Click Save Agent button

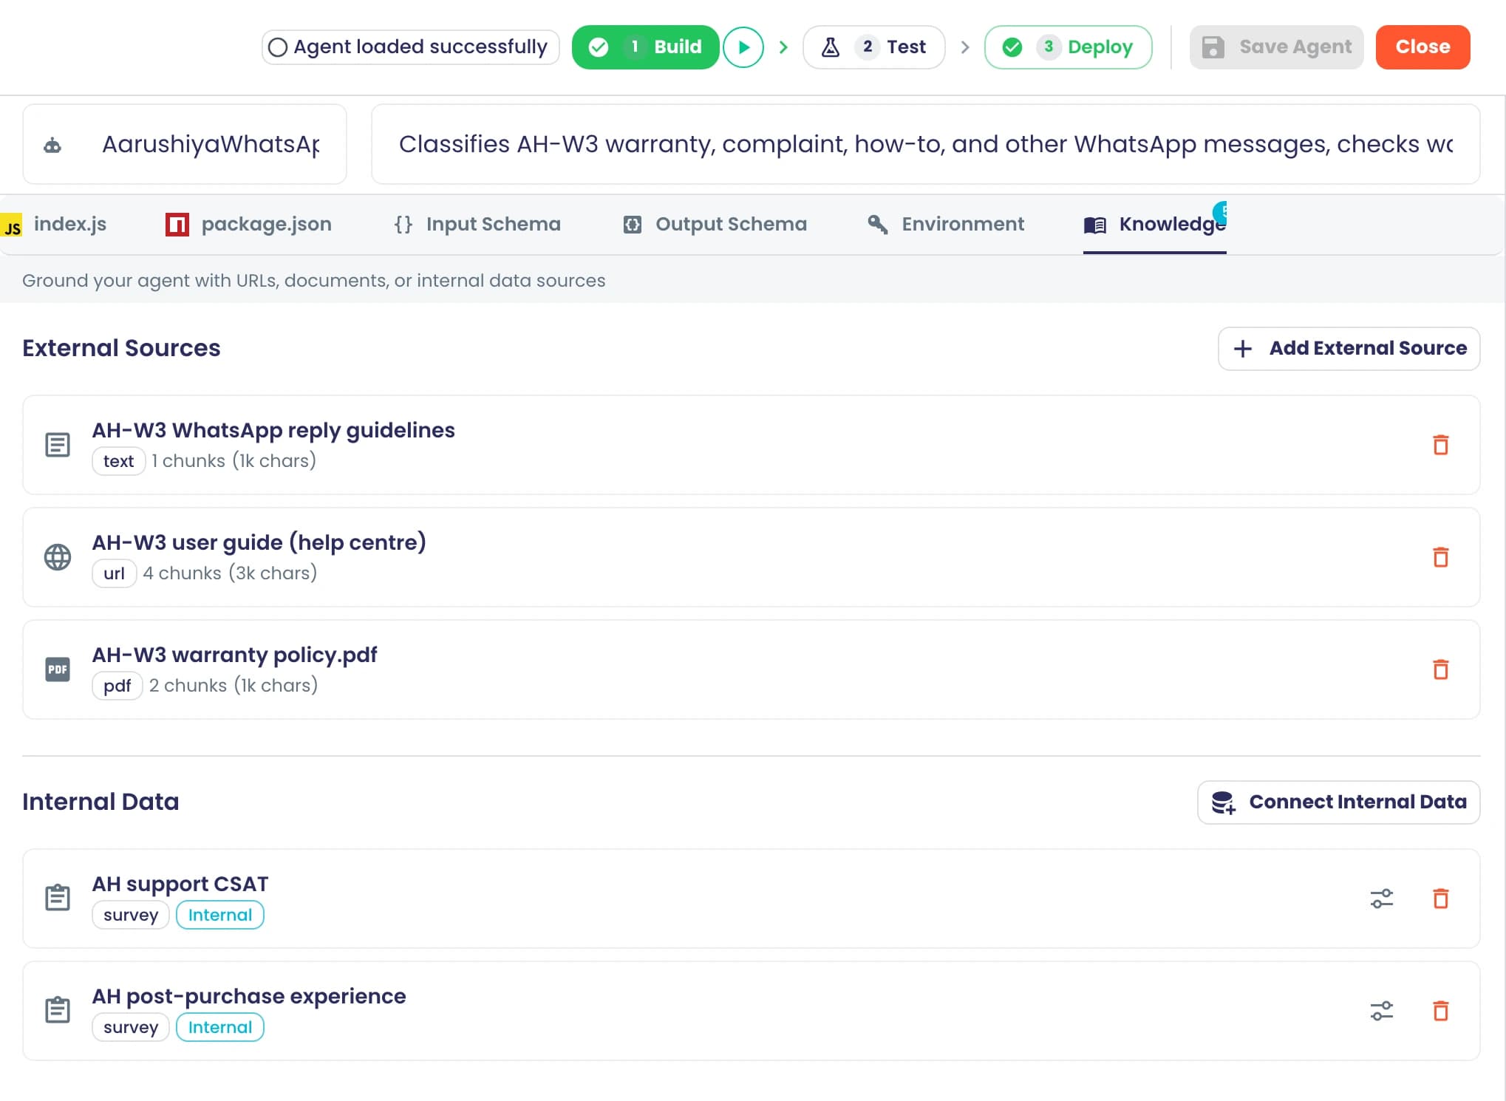[x=1276, y=47]
